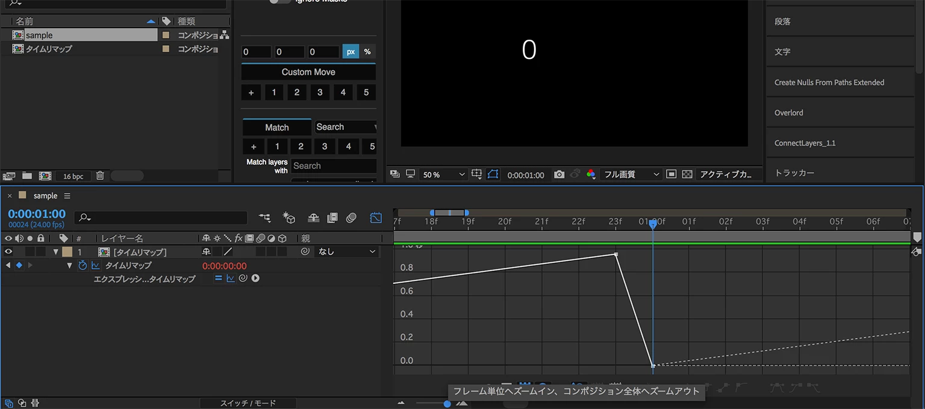Expand layer switches pane at bottom left
The height and width of the screenshot is (409, 925).
point(9,403)
